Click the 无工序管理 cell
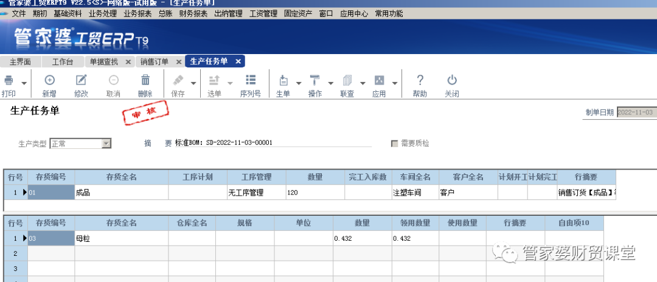Viewport: 657px width, 282px height. 257,193
